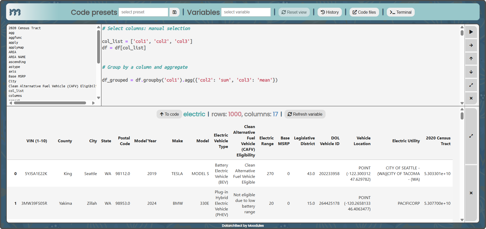
Task: Open the select variable box
Action: click(x=246, y=12)
